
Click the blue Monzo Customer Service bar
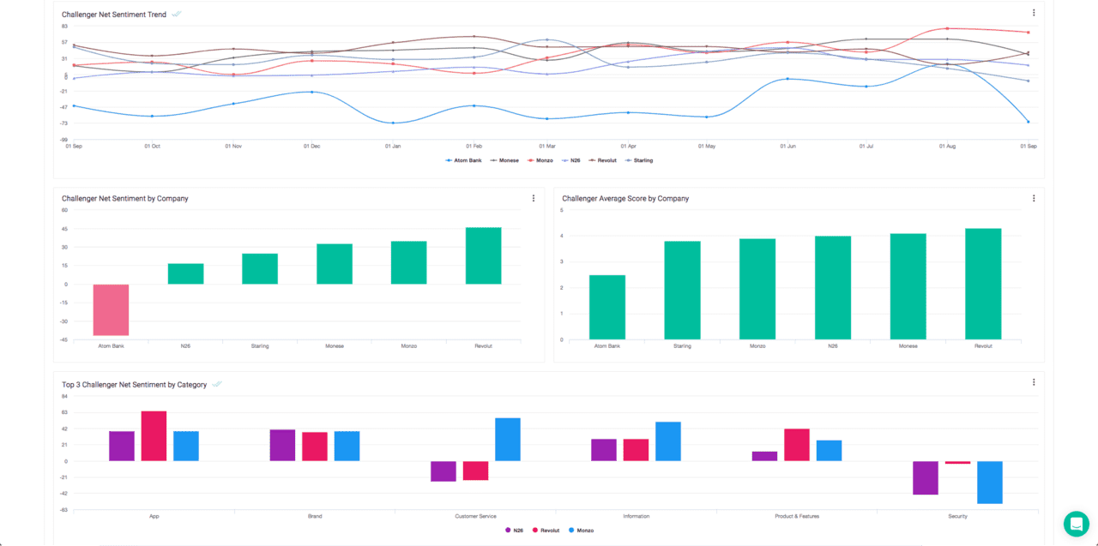pyautogui.click(x=508, y=440)
